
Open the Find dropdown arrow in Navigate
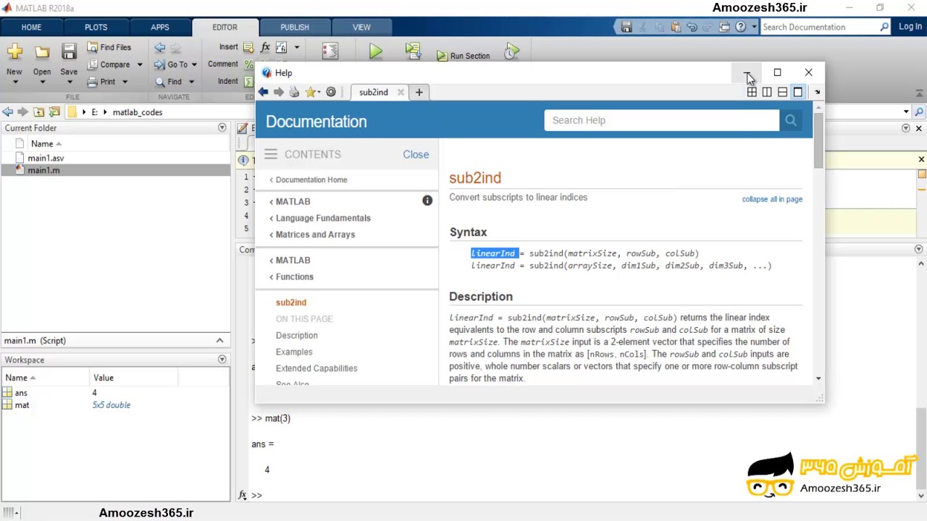point(191,82)
